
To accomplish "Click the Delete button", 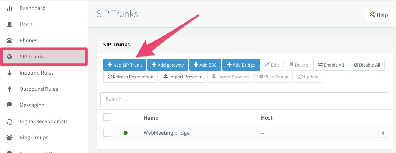I will (x=299, y=65).
